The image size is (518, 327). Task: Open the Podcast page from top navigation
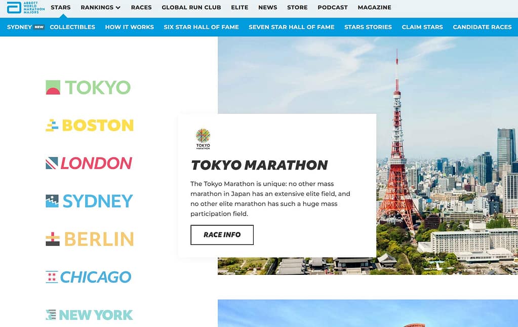coord(333,8)
